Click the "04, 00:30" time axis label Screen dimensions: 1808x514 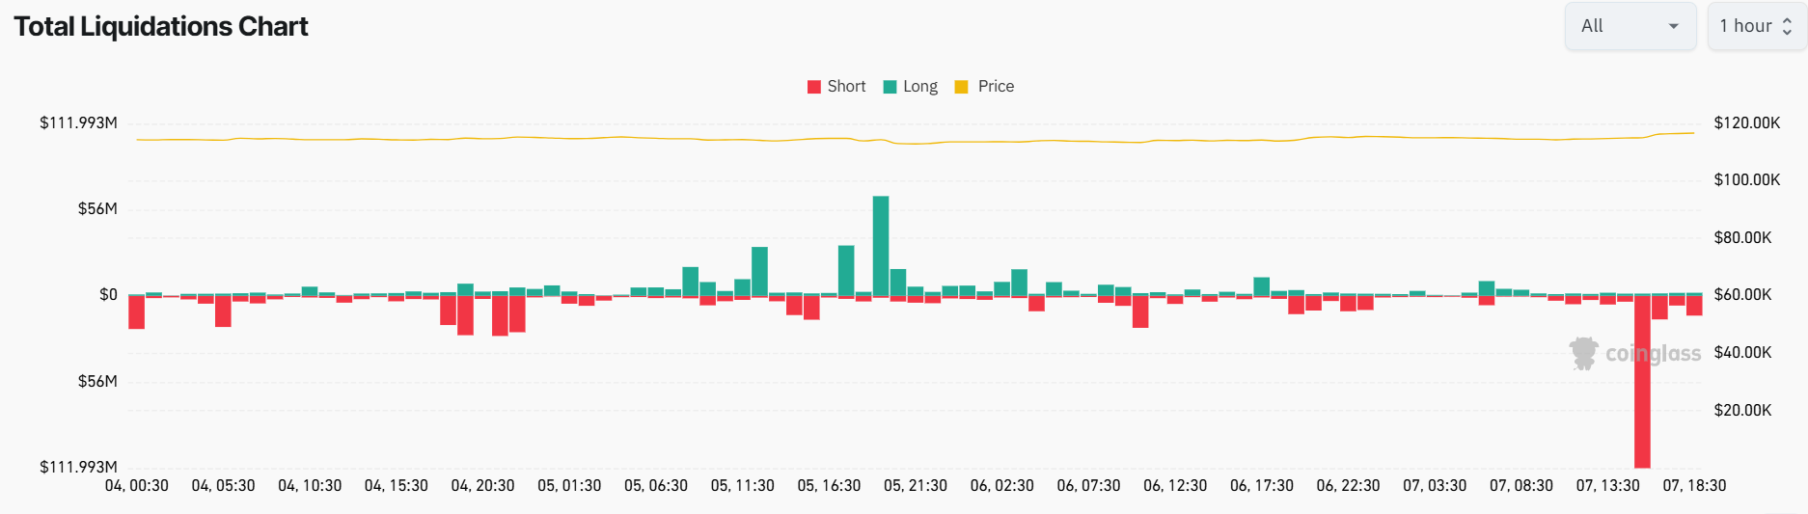137,486
